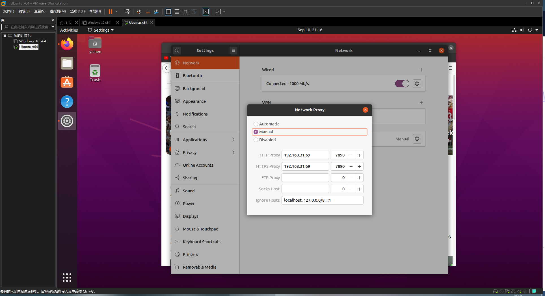The height and width of the screenshot is (296, 545).
Task: Open the 虚拟机(M) menu
Action: point(57,11)
